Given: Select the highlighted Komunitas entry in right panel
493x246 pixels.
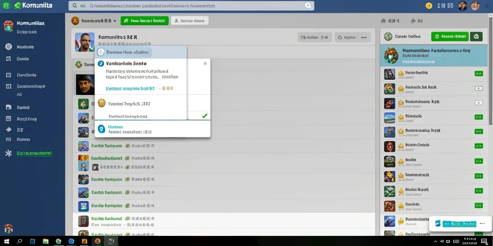Looking at the screenshot, I should (x=434, y=55).
